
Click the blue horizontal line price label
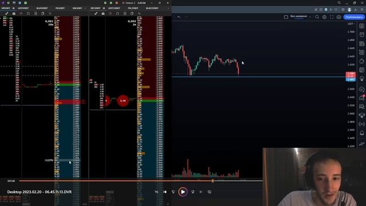tap(351, 80)
